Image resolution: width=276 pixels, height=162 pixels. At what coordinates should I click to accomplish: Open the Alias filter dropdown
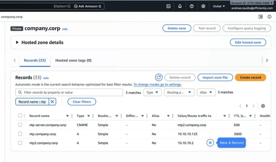[x=206, y=92]
